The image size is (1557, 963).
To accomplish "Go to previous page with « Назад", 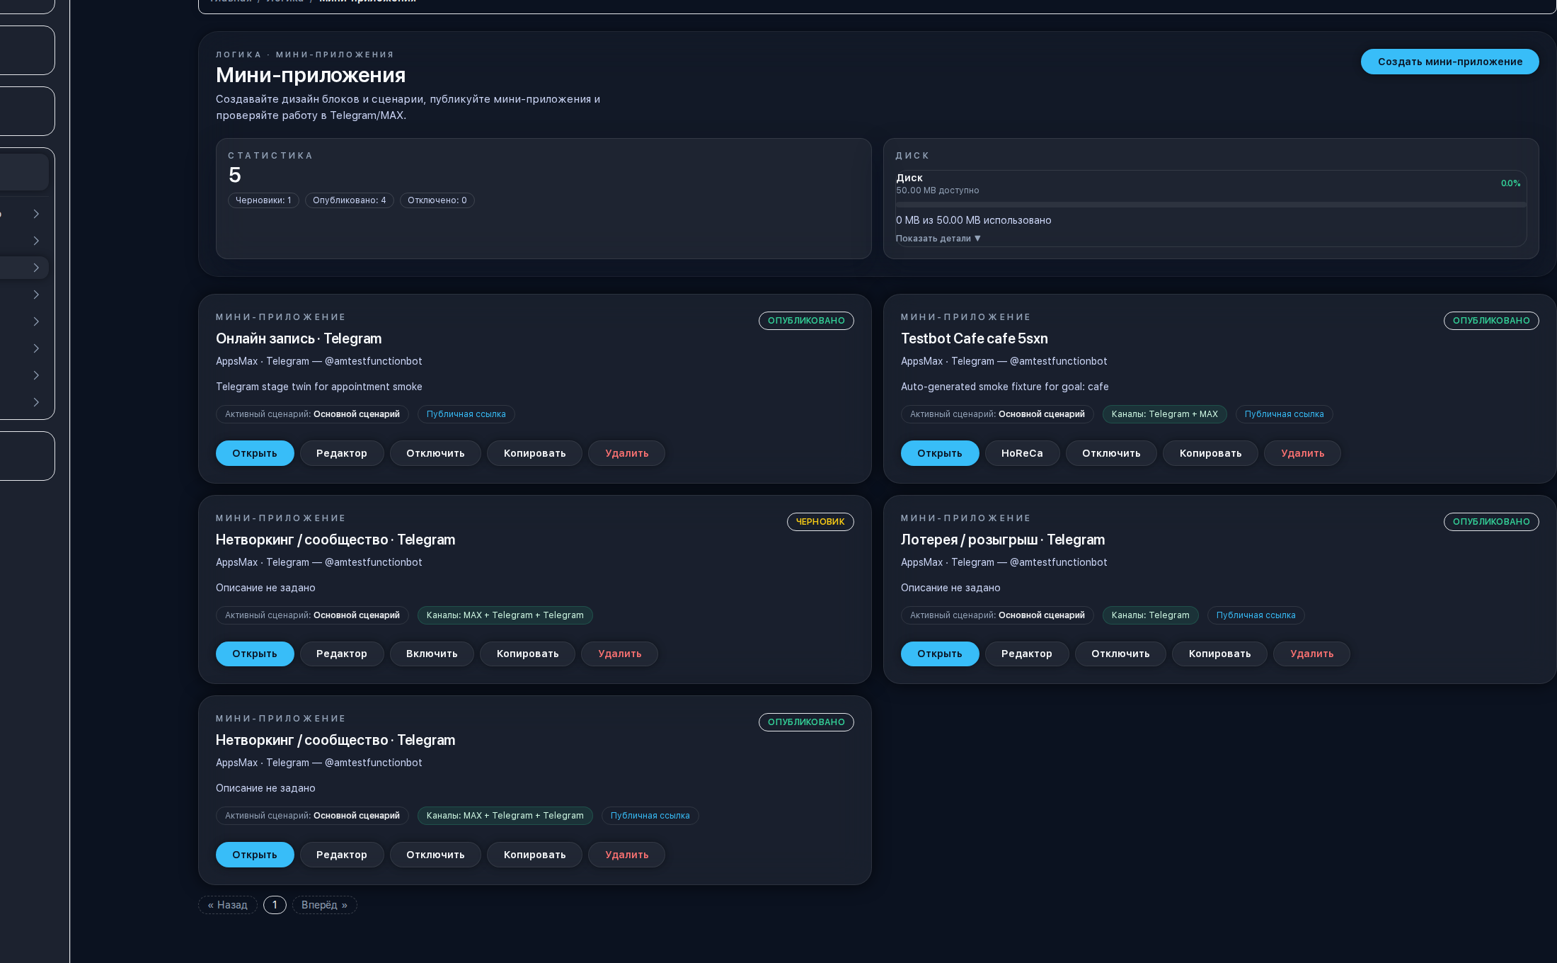I will [x=227, y=905].
